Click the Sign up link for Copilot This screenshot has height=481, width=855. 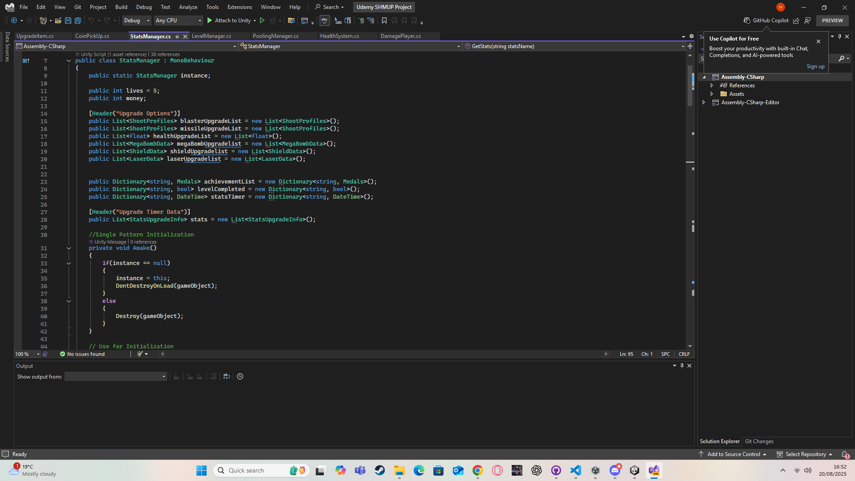[815, 66]
